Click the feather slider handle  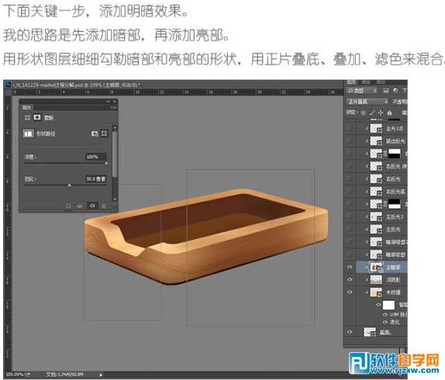point(70,185)
